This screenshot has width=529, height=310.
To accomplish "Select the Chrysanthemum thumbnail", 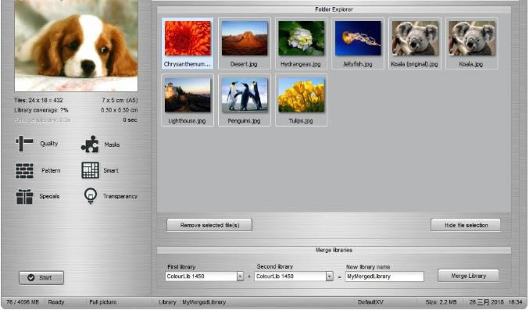I will click(x=188, y=43).
